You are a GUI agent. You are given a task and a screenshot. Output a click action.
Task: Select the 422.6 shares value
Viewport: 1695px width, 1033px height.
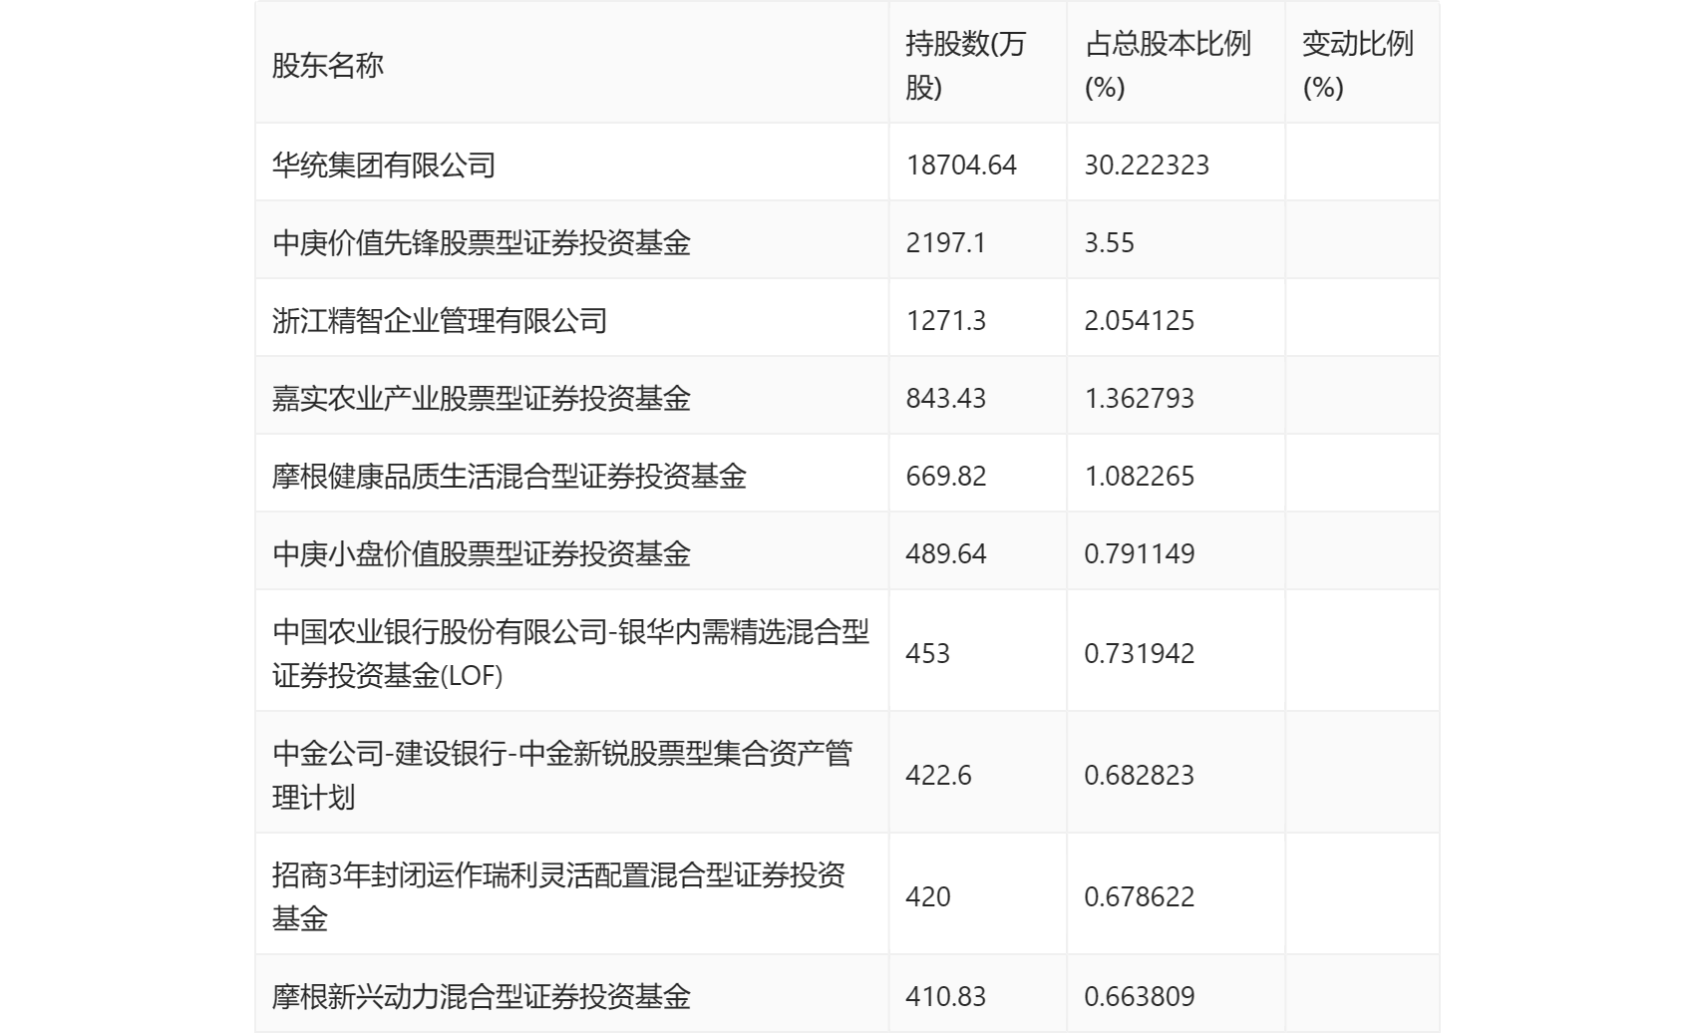tap(938, 775)
